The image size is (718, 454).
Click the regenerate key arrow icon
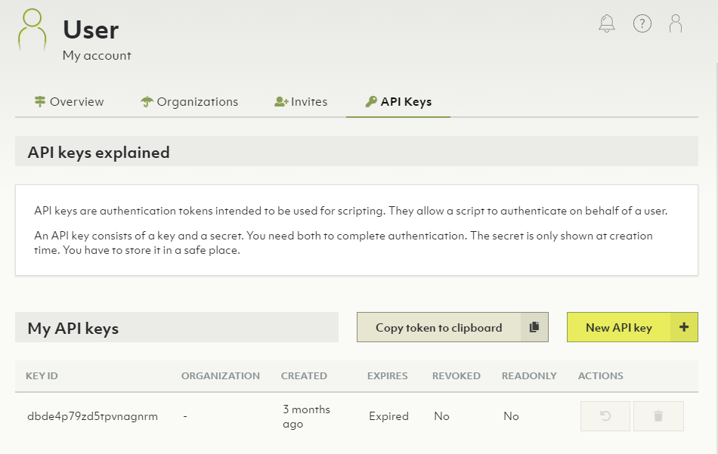(x=605, y=416)
